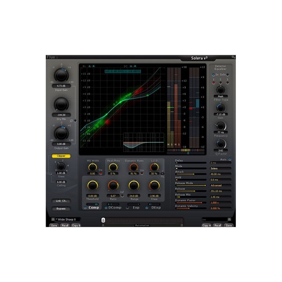Click the MS Width knob

[x=93, y=167]
